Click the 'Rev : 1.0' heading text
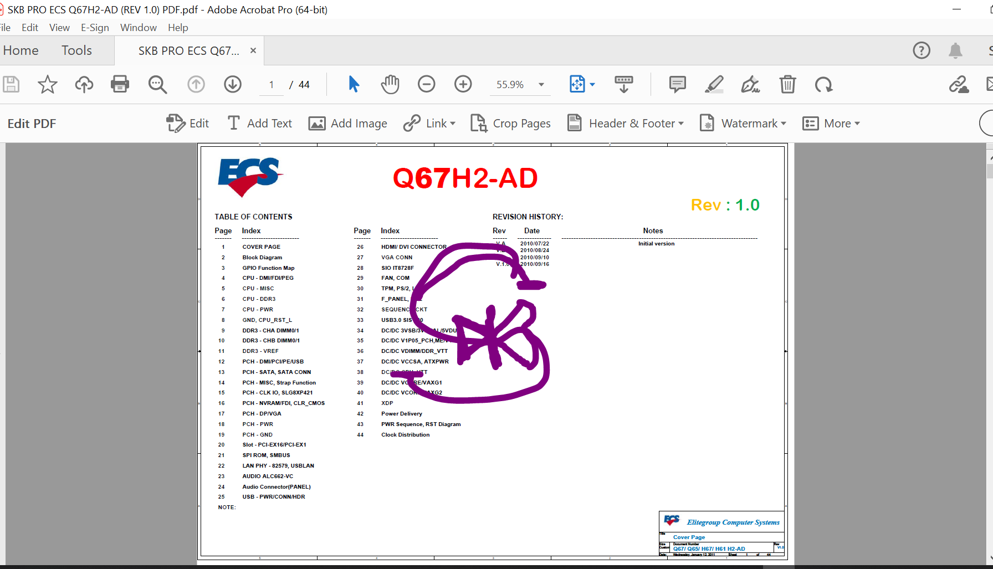This screenshot has width=993, height=569. pyautogui.click(x=725, y=205)
